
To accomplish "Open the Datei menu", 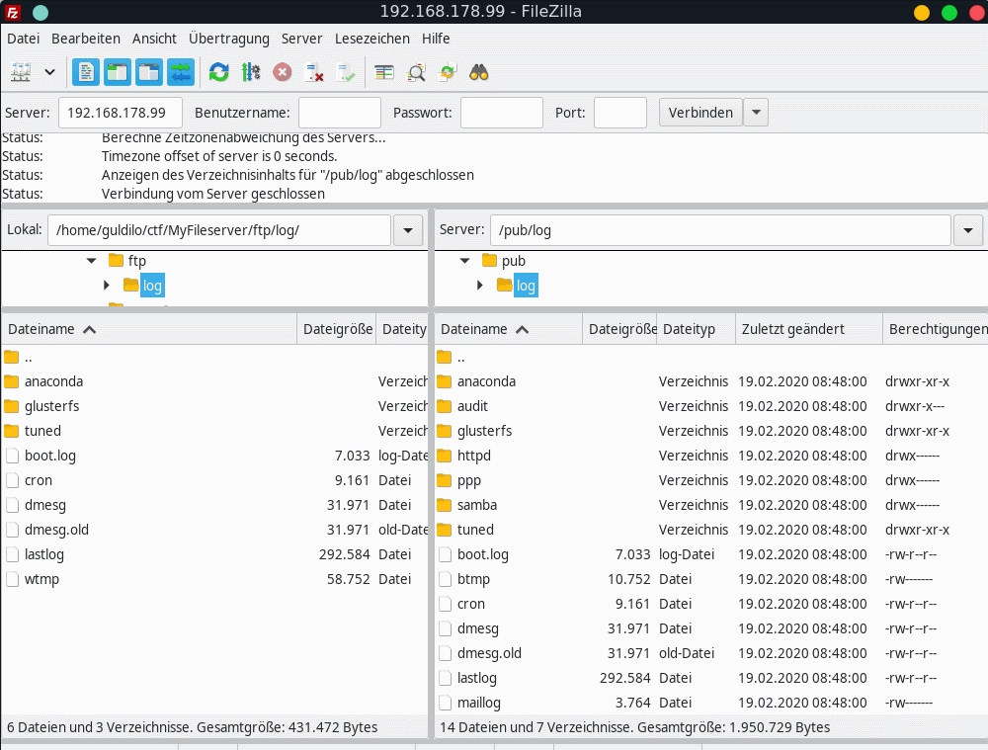I will tap(24, 39).
